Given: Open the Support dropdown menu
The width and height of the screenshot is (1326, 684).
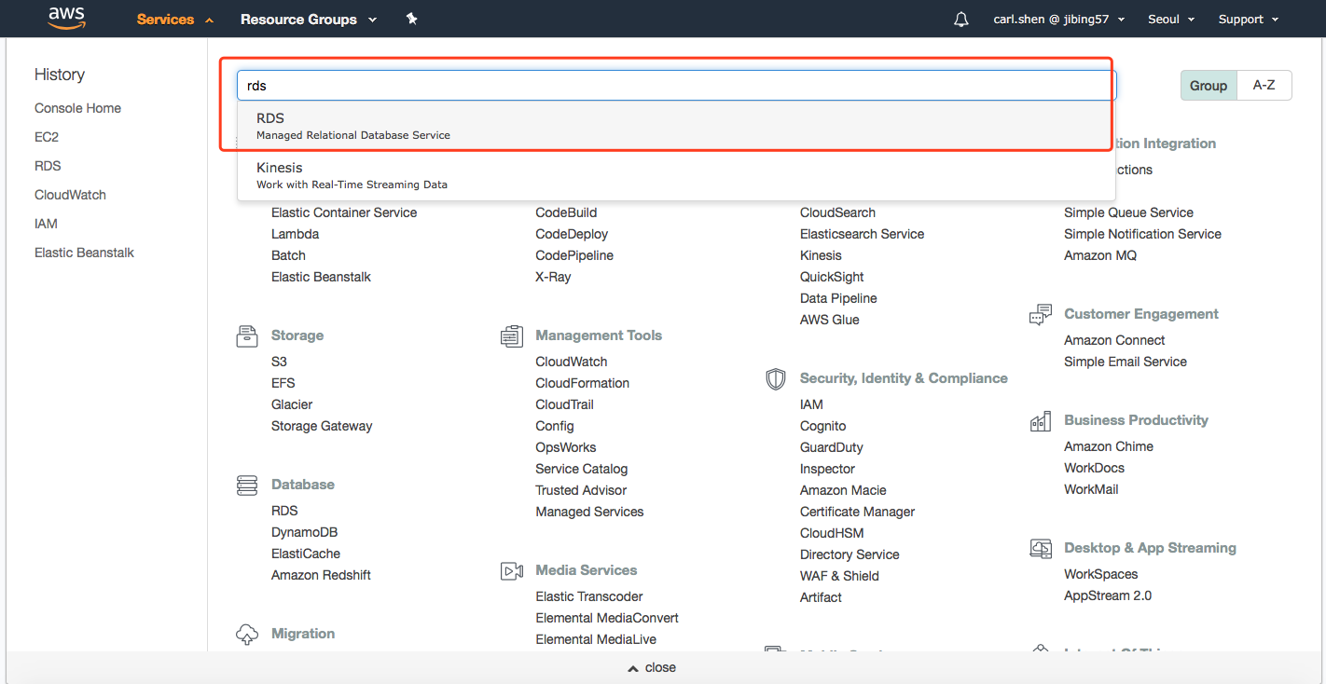Looking at the screenshot, I should pyautogui.click(x=1249, y=20).
